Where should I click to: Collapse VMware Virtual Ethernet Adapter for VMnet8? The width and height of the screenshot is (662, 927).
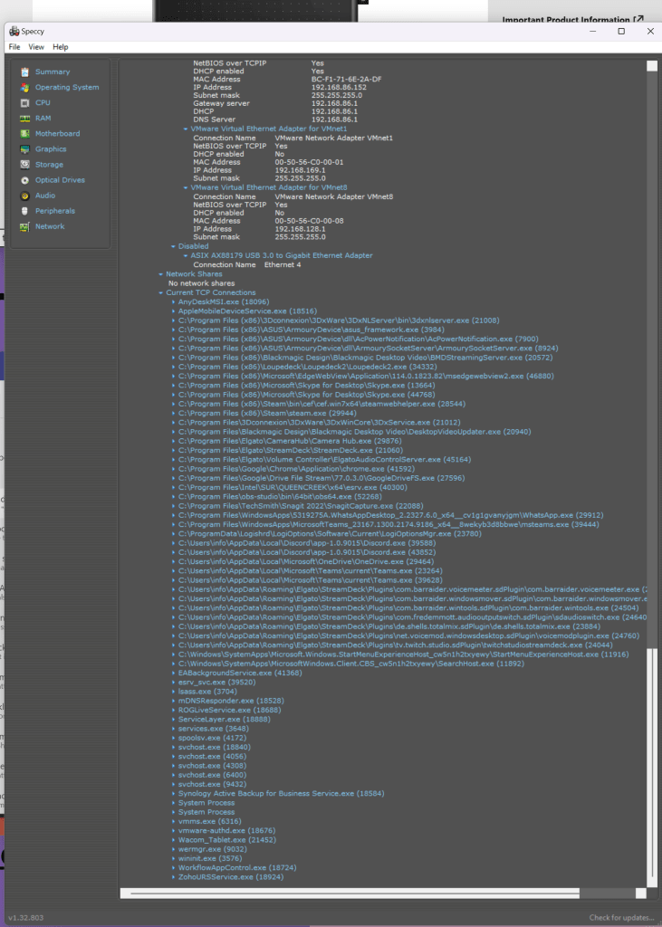pyautogui.click(x=185, y=187)
